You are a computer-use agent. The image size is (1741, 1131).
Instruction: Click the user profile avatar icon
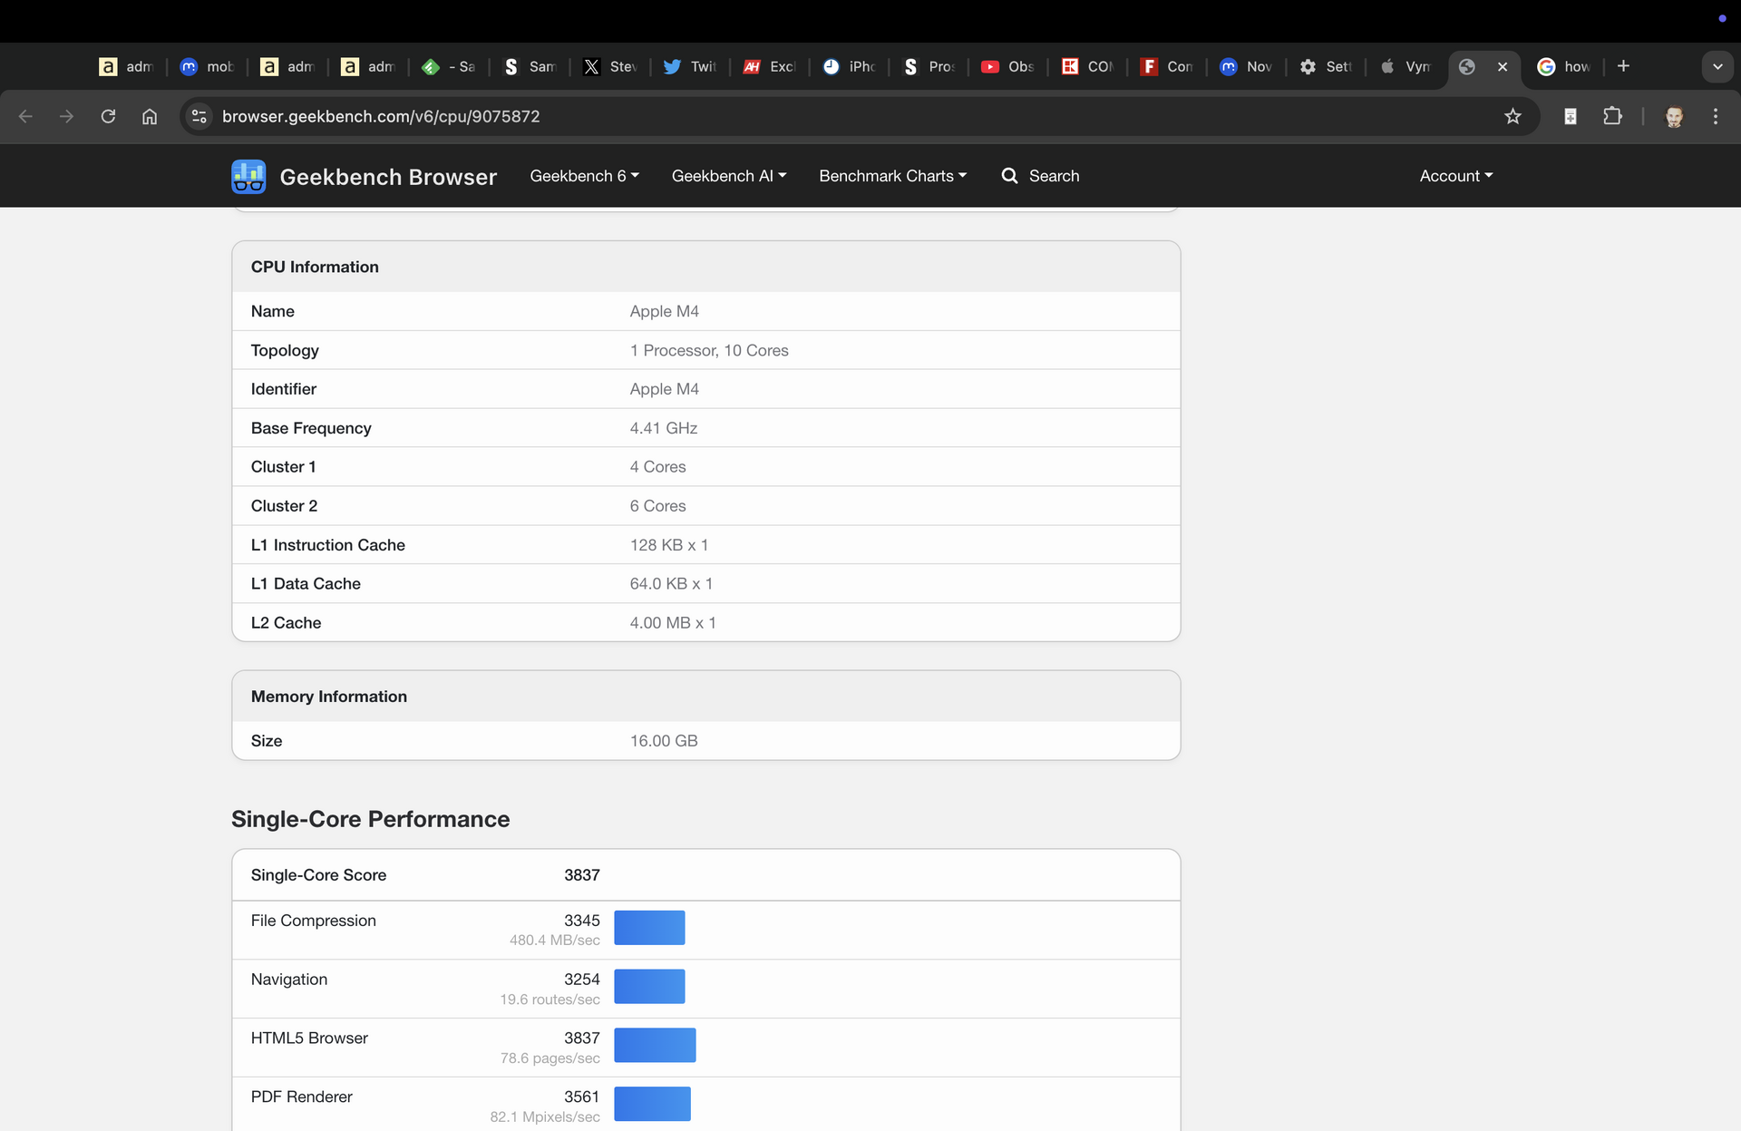click(x=1674, y=116)
